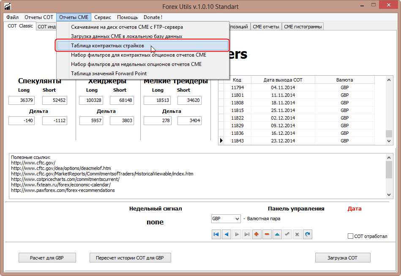This screenshot has width=401, height=276.
Task: Click the navigator next record arrow
Action: (237, 234)
